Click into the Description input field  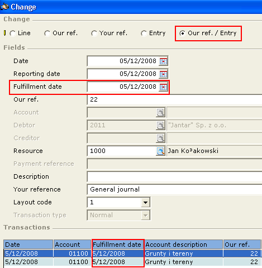175,176
